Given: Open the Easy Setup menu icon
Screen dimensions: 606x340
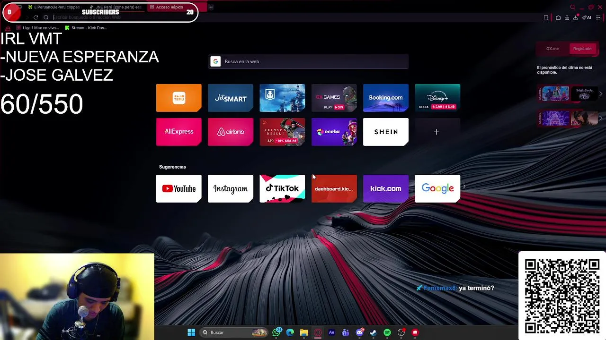Looking at the screenshot, I should [598, 17].
